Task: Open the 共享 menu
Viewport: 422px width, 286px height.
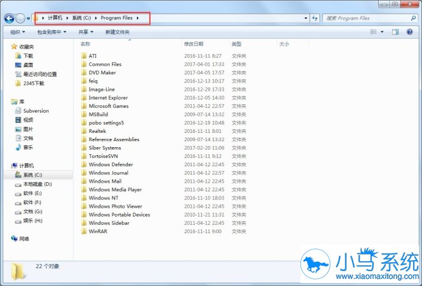Action: click(86, 32)
